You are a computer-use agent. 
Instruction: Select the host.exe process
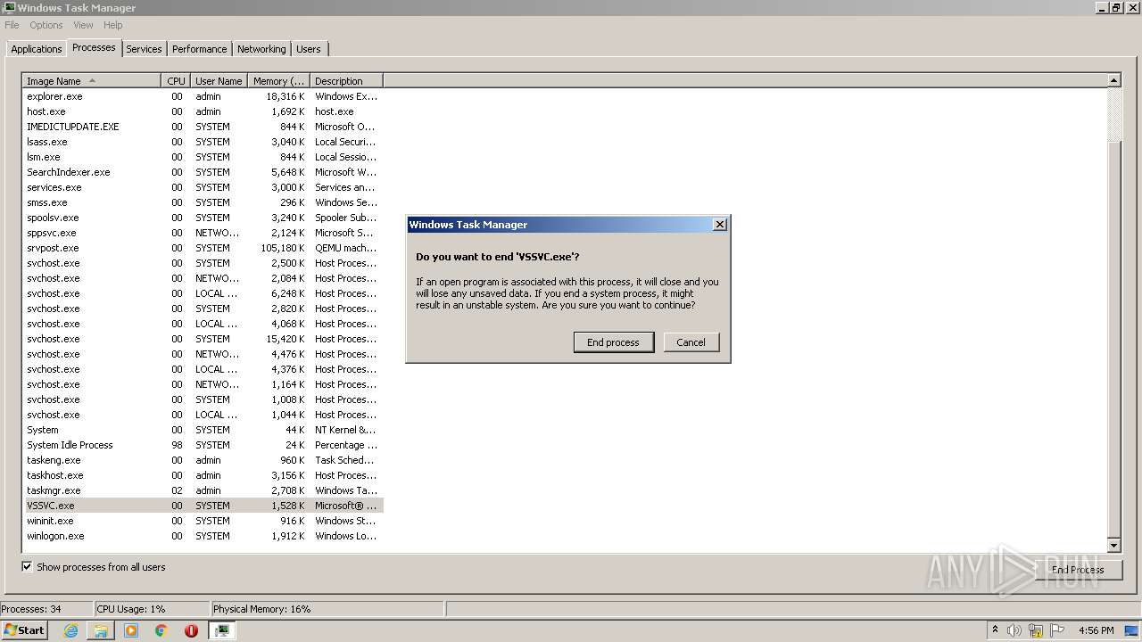pos(203,111)
